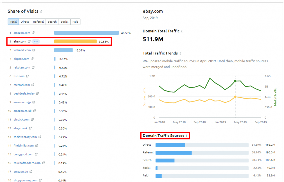Open the hsn.com link
The height and width of the screenshot is (182, 284).
coord(19,76)
